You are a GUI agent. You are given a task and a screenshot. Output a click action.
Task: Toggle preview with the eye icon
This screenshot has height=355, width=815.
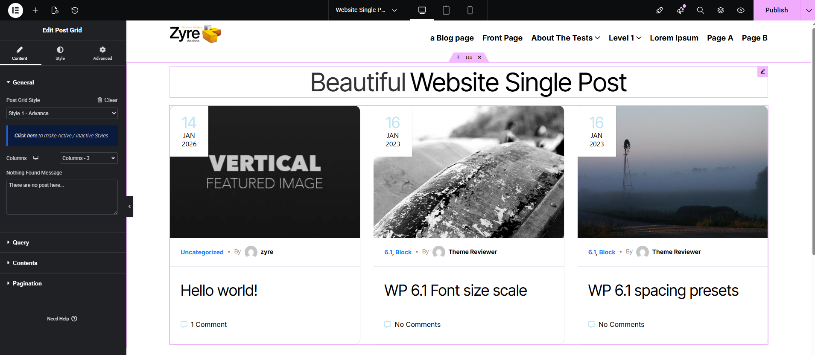[741, 10]
